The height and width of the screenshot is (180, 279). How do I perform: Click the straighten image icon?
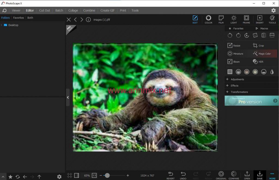(x=255, y=36)
